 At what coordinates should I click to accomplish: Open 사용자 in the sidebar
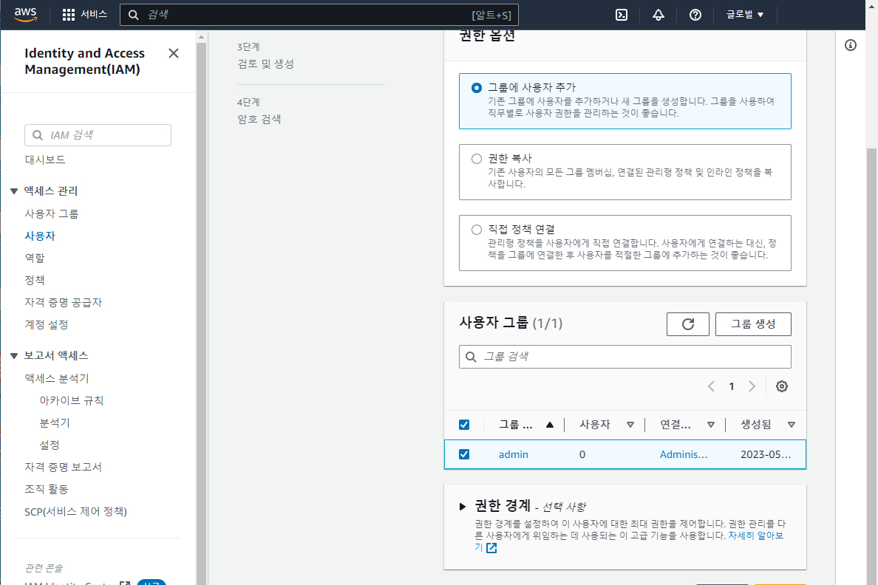[x=40, y=236]
